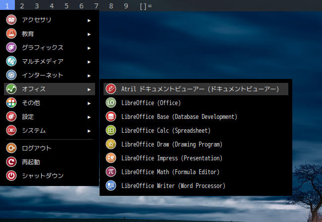The height and width of the screenshot is (222, 322).
Task: Click the グラフィックス palette icon
Action: (x=11, y=47)
